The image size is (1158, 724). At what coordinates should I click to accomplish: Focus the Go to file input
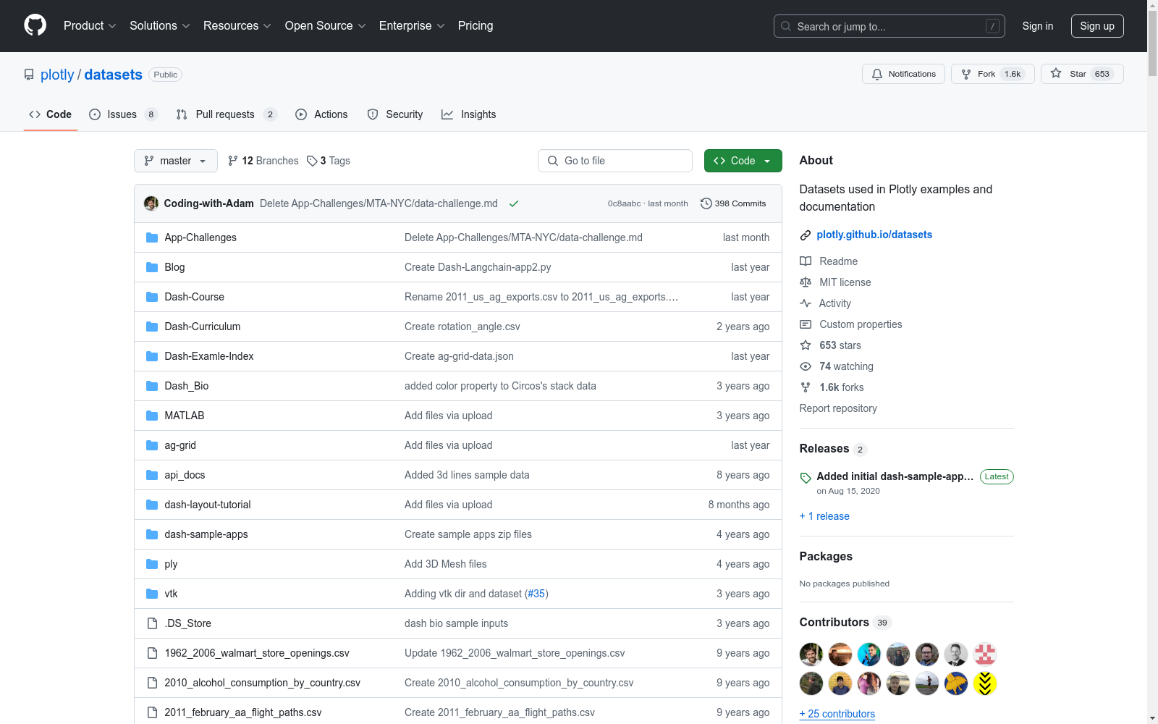[615, 161]
